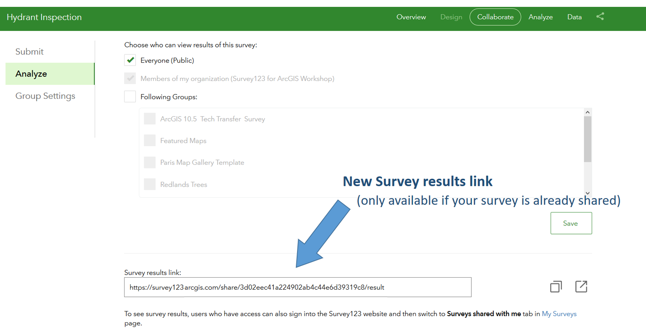Image resolution: width=646 pixels, height=334 pixels.
Task: Check the Featured Maps group
Action: [150, 141]
